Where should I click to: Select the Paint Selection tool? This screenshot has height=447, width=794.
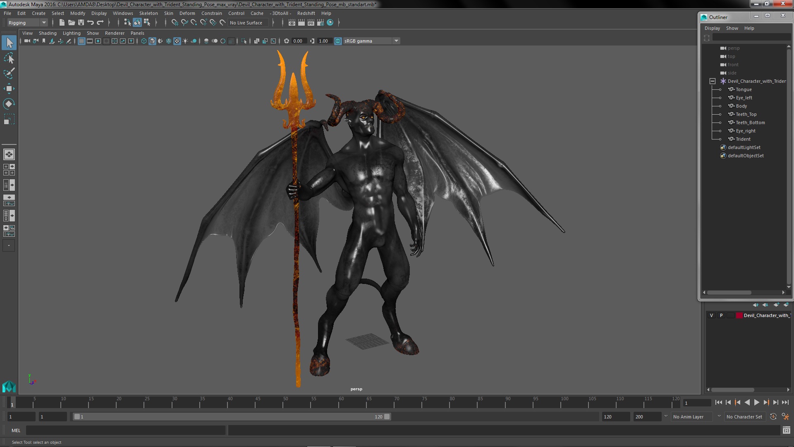(9, 73)
